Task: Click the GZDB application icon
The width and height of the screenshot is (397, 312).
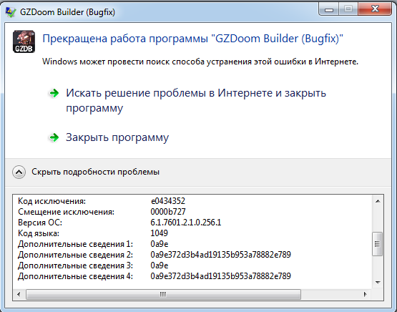Action: click(x=24, y=42)
